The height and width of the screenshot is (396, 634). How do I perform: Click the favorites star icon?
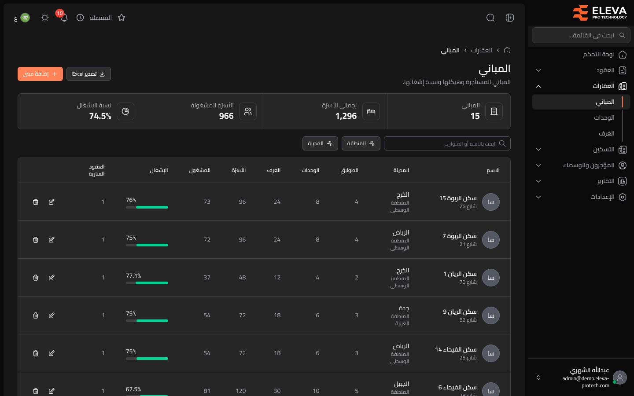122,18
